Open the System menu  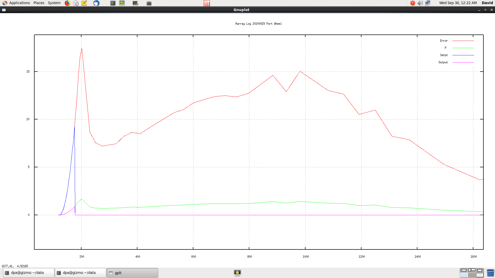click(54, 3)
